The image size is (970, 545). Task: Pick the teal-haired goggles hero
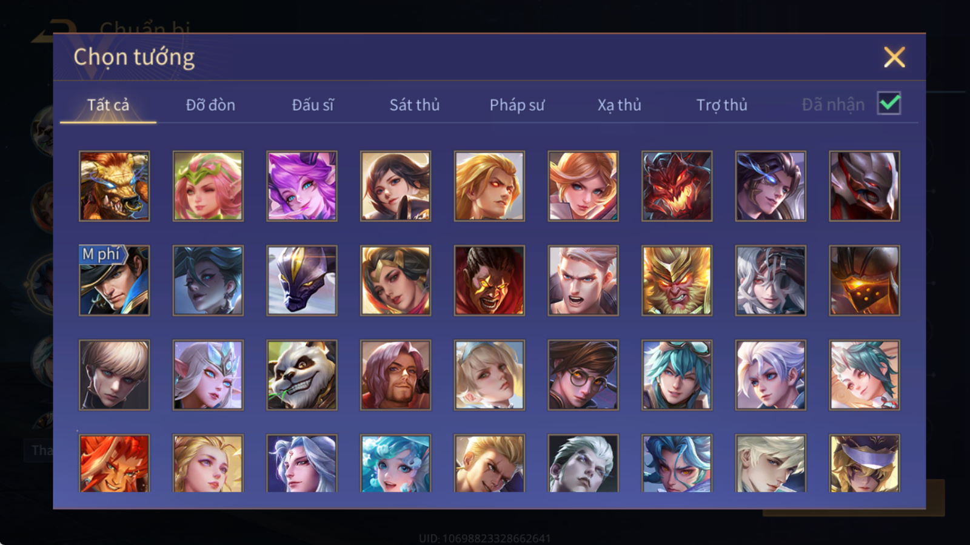pos(677,375)
